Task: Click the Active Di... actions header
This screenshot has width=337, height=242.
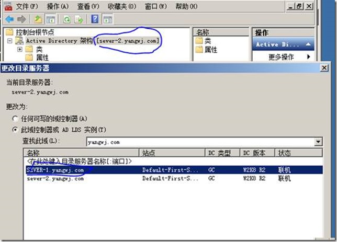Action: coord(283,44)
